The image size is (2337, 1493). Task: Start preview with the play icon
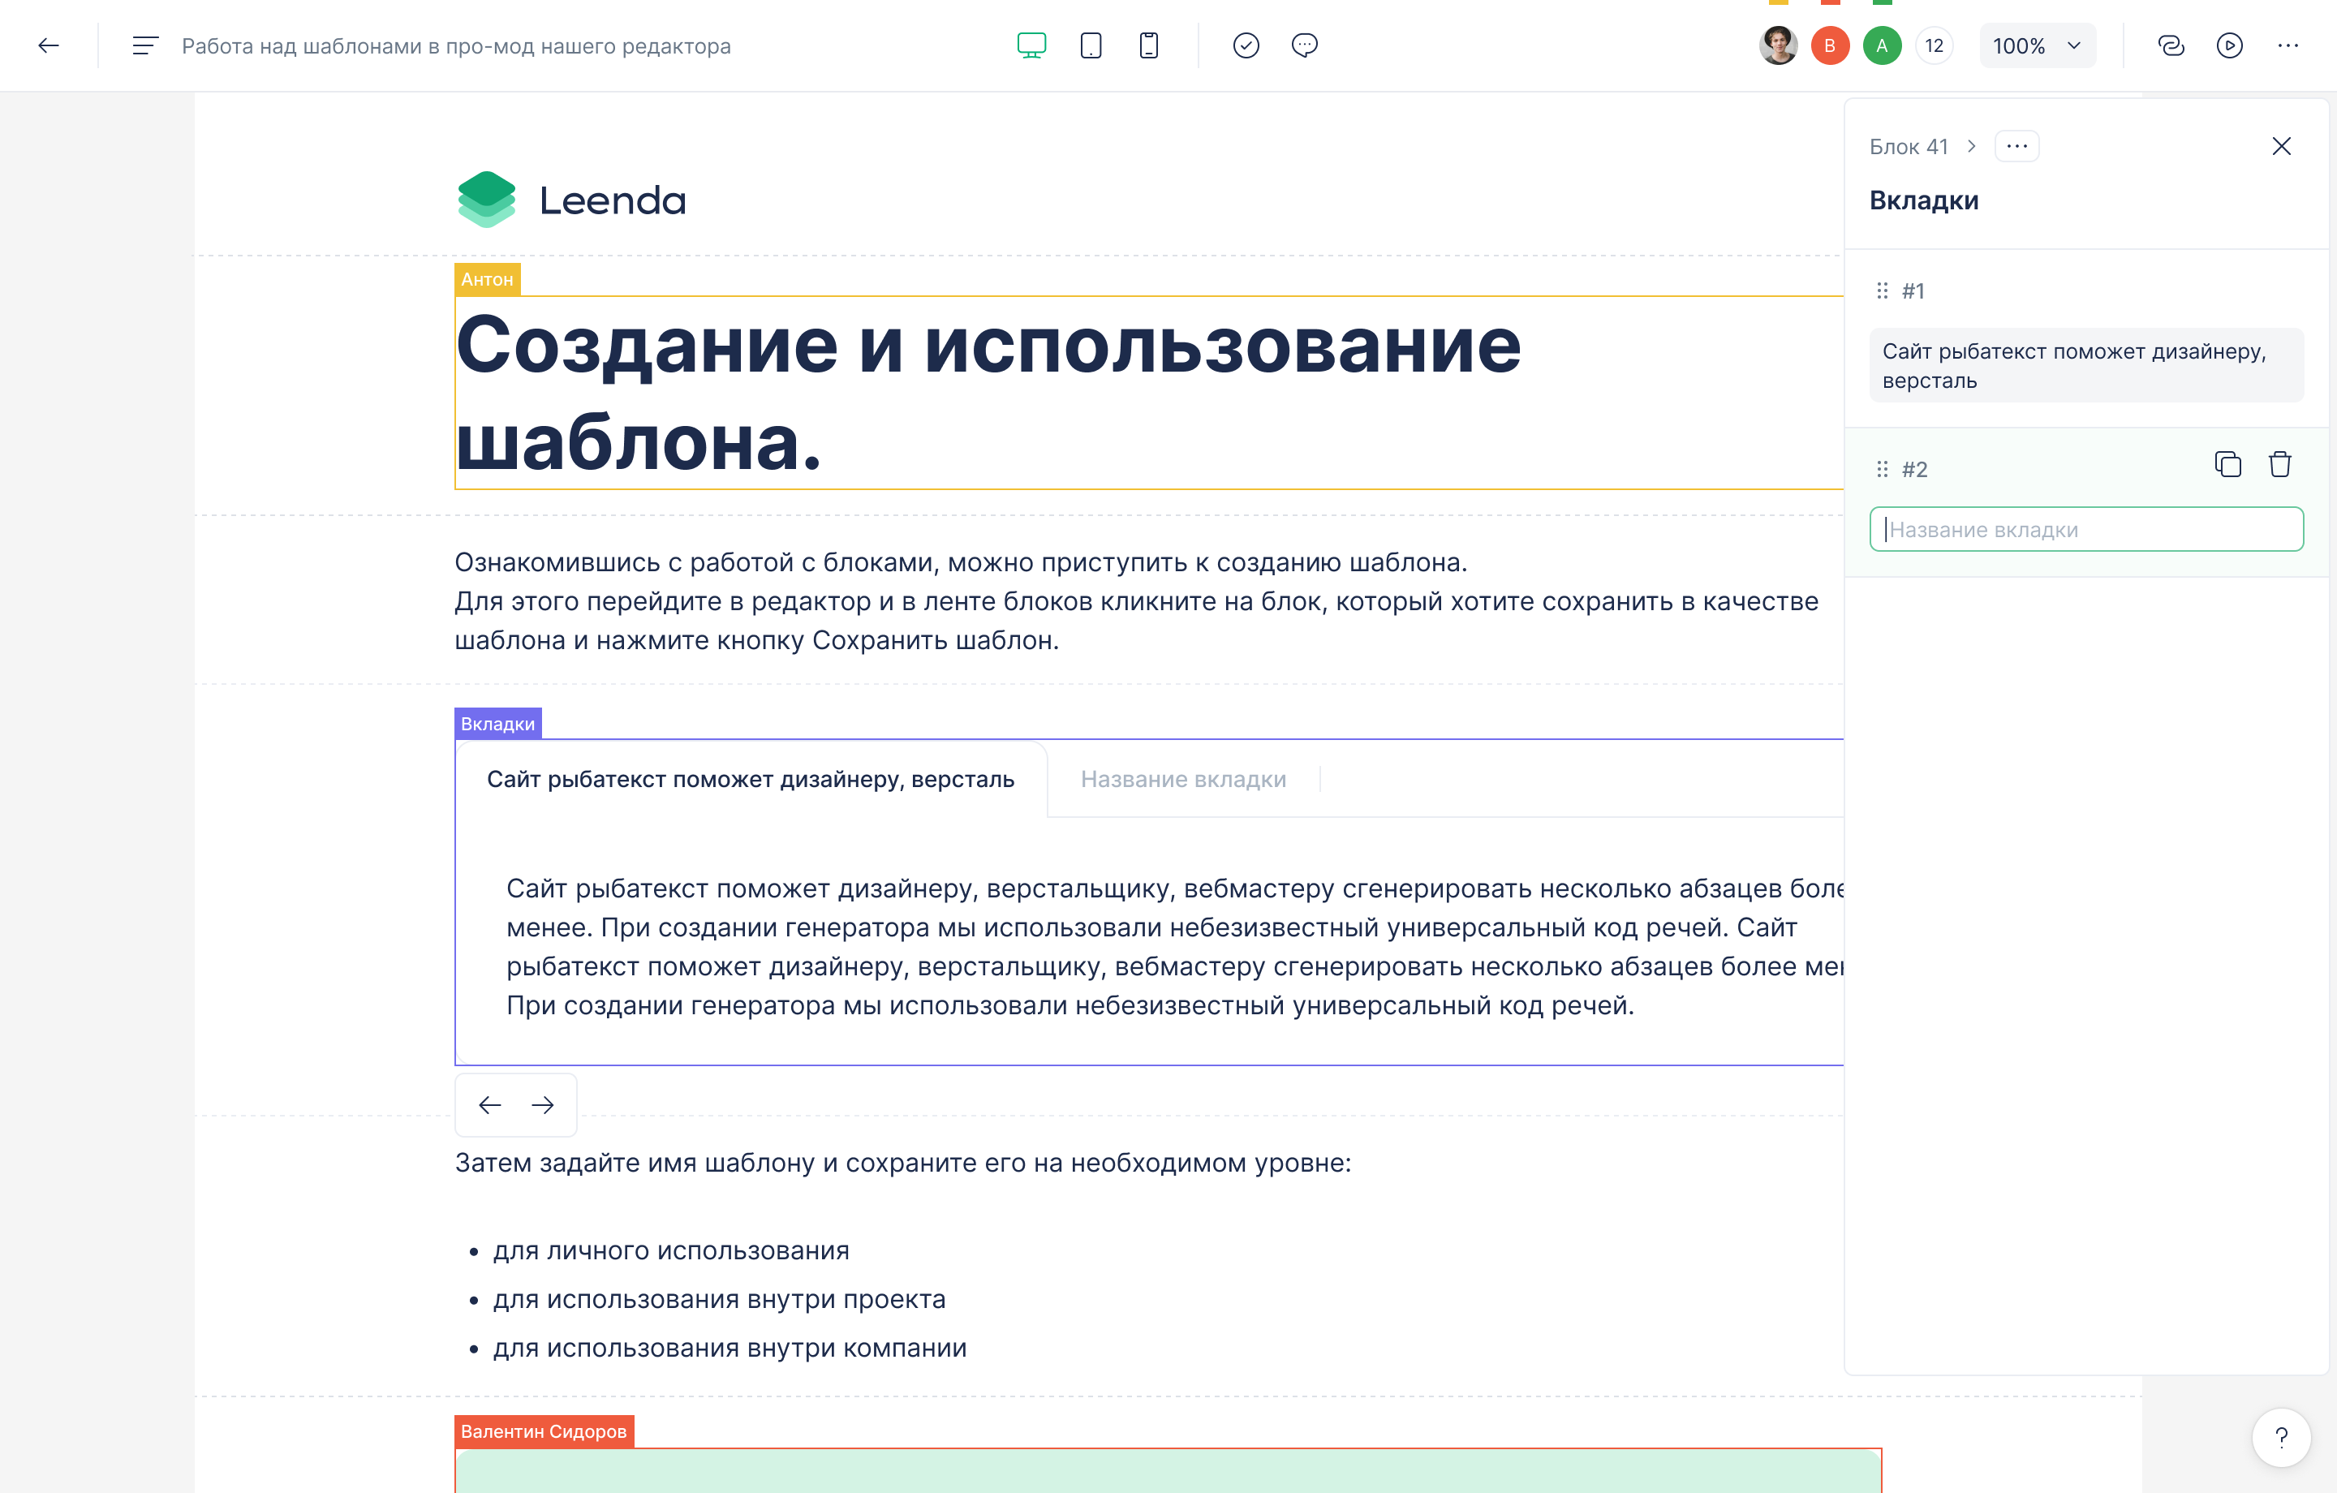[x=2229, y=45]
